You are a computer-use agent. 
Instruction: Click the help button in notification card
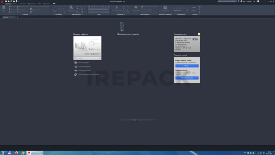[x=195, y=39]
